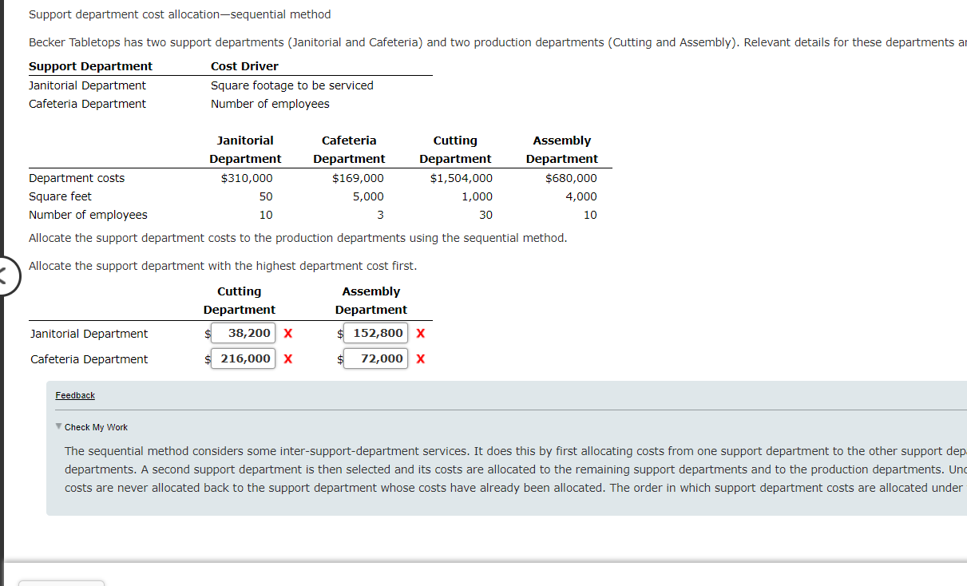
Task: Click the red X beside the 216,000 answer
Action: (287, 358)
